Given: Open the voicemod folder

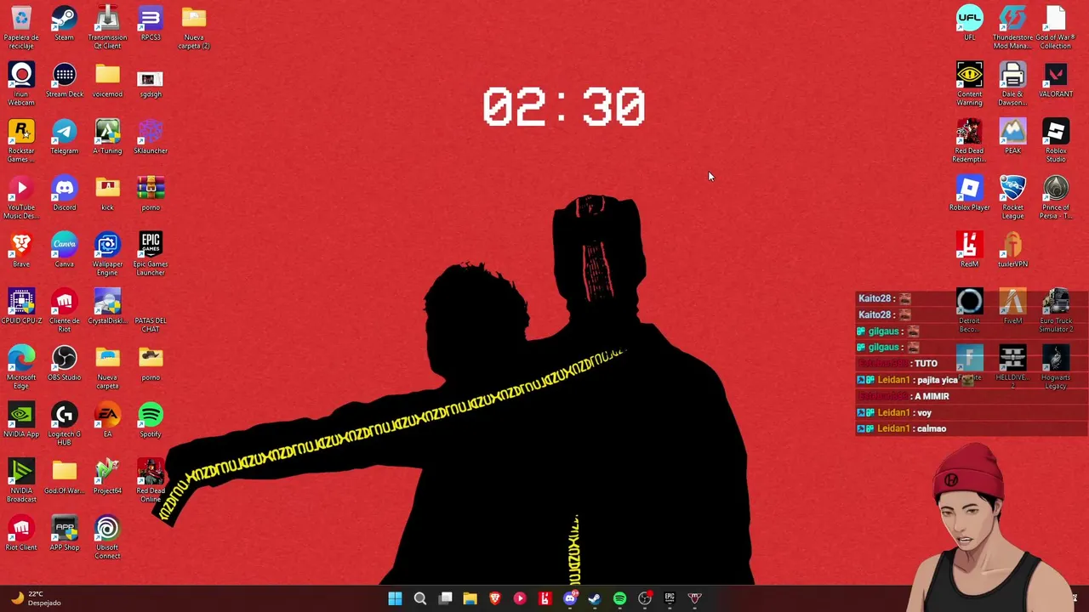Looking at the screenshot, I should coord(107,80).
